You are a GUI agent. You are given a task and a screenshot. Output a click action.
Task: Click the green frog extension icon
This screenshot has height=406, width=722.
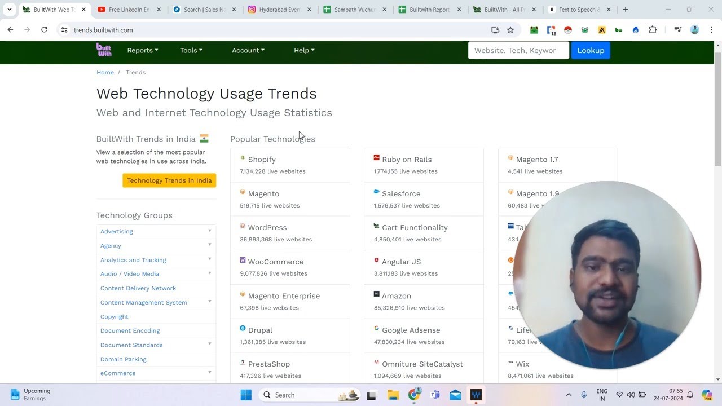[534, 30]
